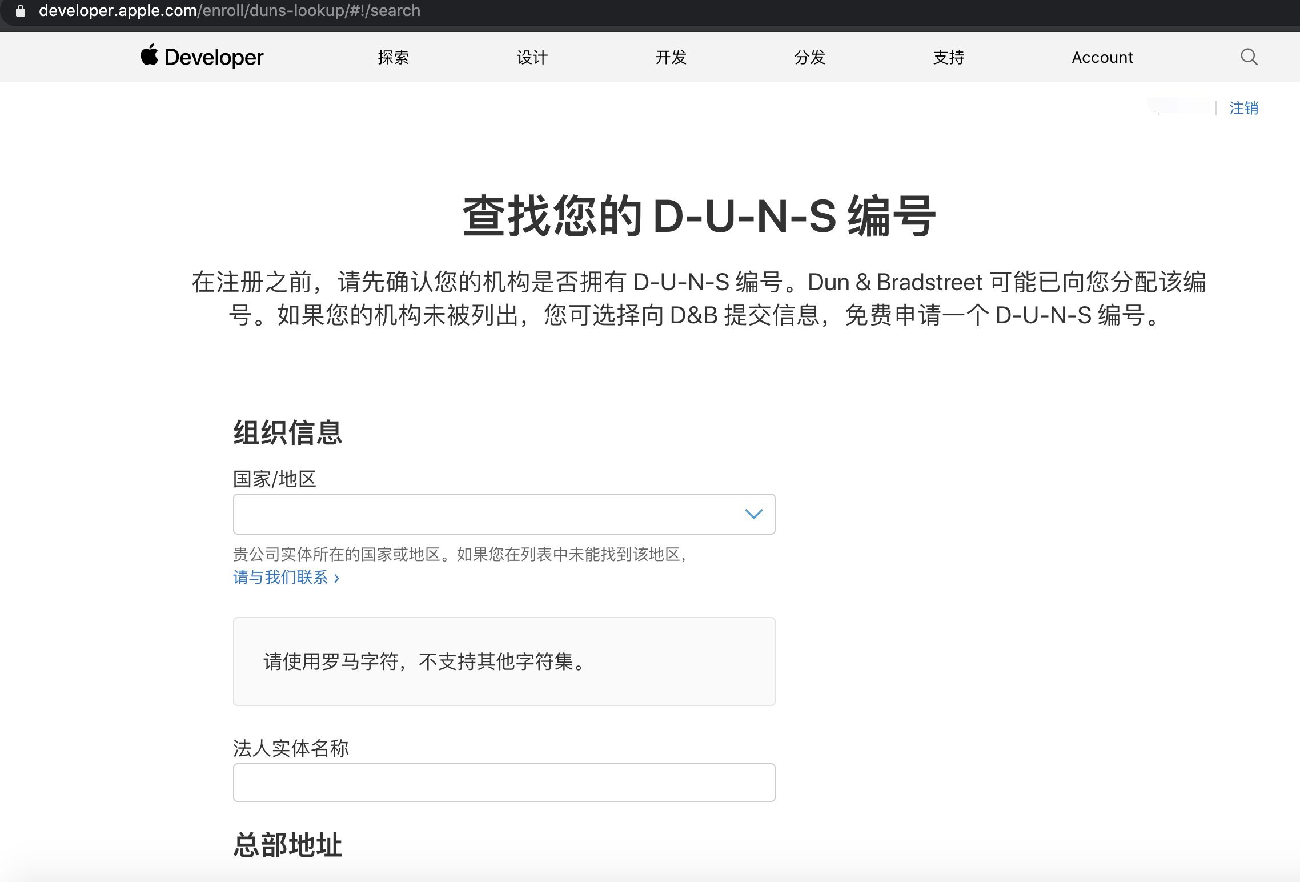
Task: Click the 国家/地区 field label
Action: tap(274, 479)
